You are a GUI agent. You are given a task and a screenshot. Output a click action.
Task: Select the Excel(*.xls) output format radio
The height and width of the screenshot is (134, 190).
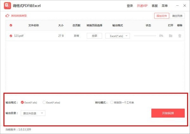pos(22,103)
